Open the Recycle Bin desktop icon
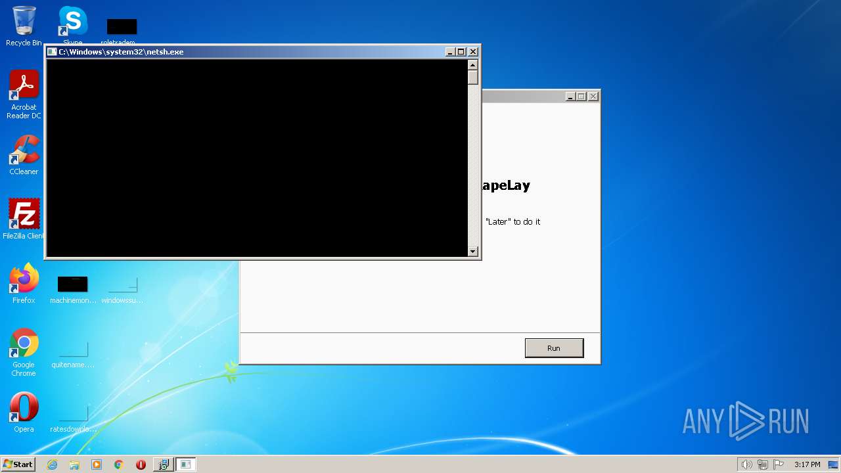The height and width of the screenshot is (473, 841). pyautogui.click(x=24, y=26)
